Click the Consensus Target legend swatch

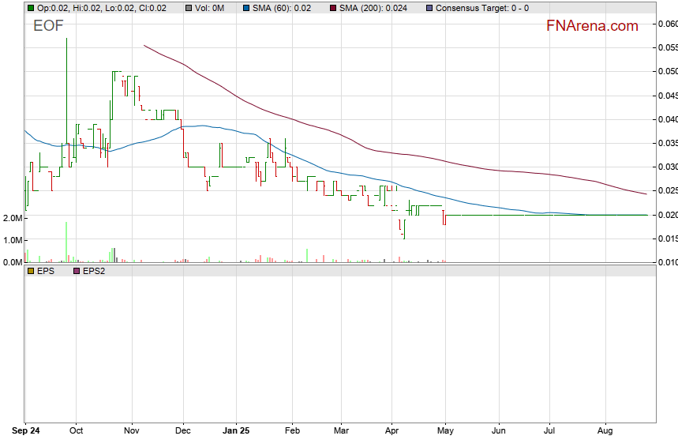pos(429,8)
